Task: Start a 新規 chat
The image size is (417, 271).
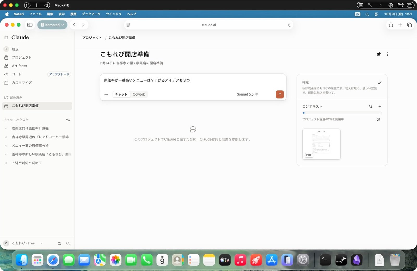Action: point(37,49)
